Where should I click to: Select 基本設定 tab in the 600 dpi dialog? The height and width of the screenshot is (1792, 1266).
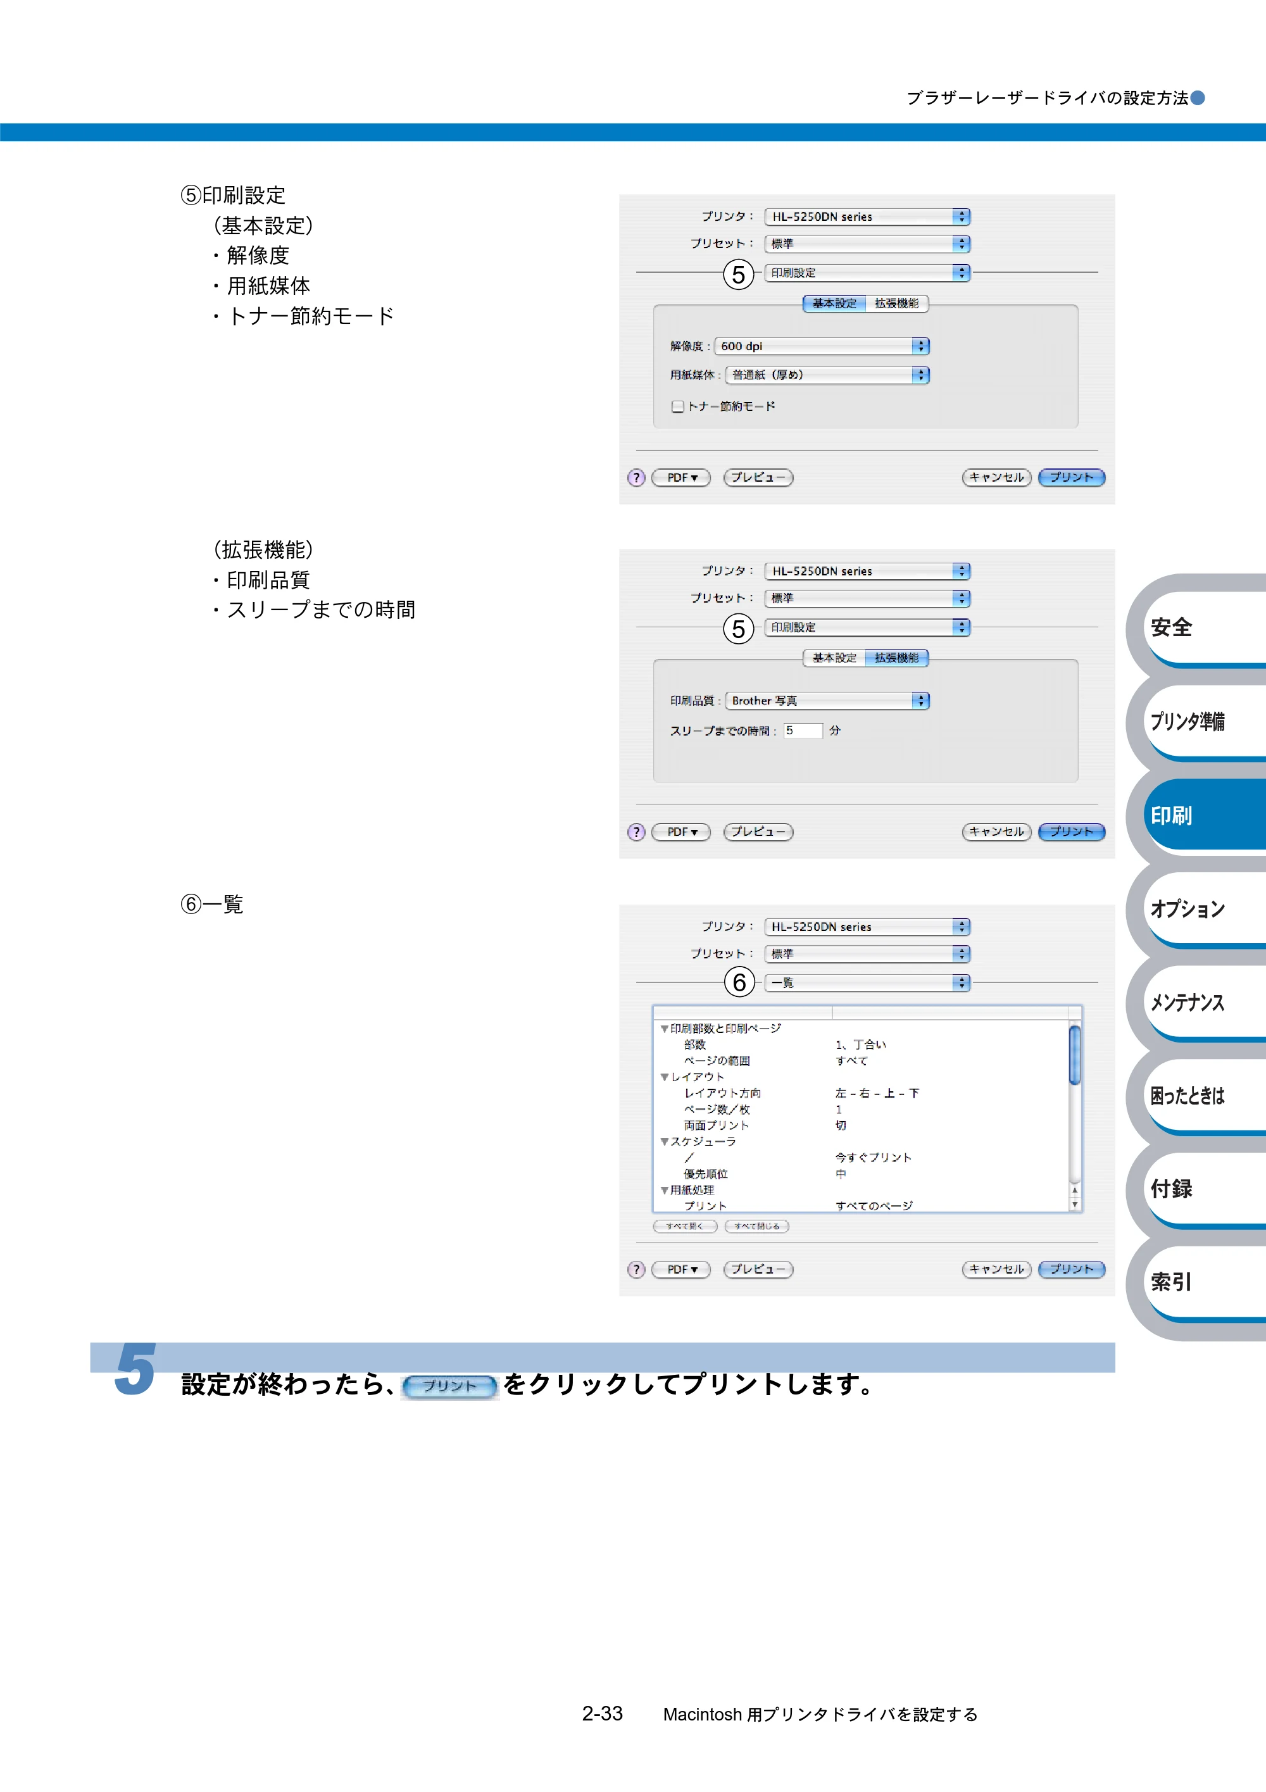coord(834,304)
